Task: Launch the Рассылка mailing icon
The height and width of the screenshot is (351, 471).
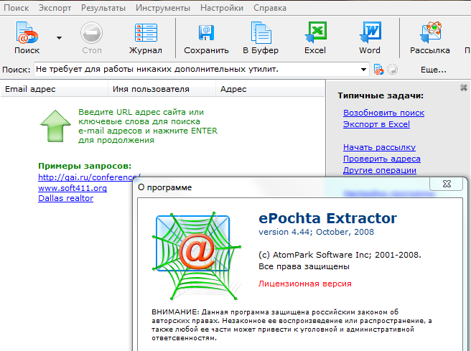Action: 430,37
